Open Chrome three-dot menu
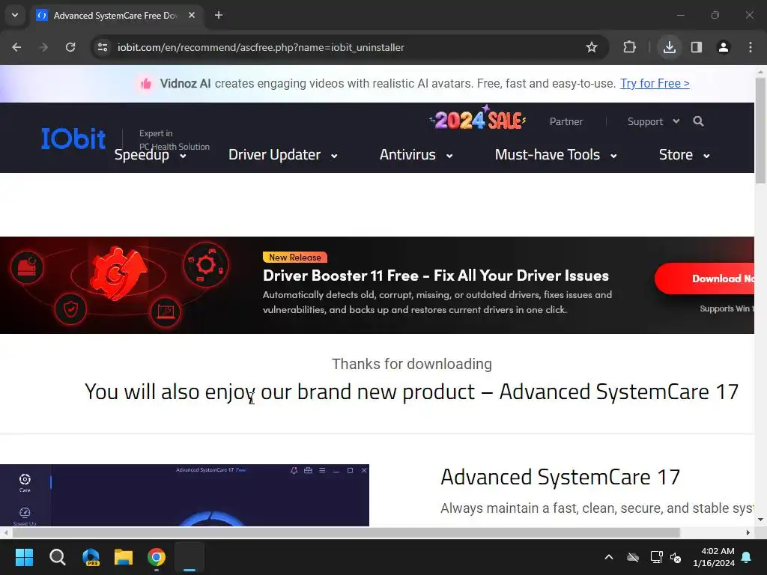767x575 pixels. pyautogui.click(x=750, y=47)
